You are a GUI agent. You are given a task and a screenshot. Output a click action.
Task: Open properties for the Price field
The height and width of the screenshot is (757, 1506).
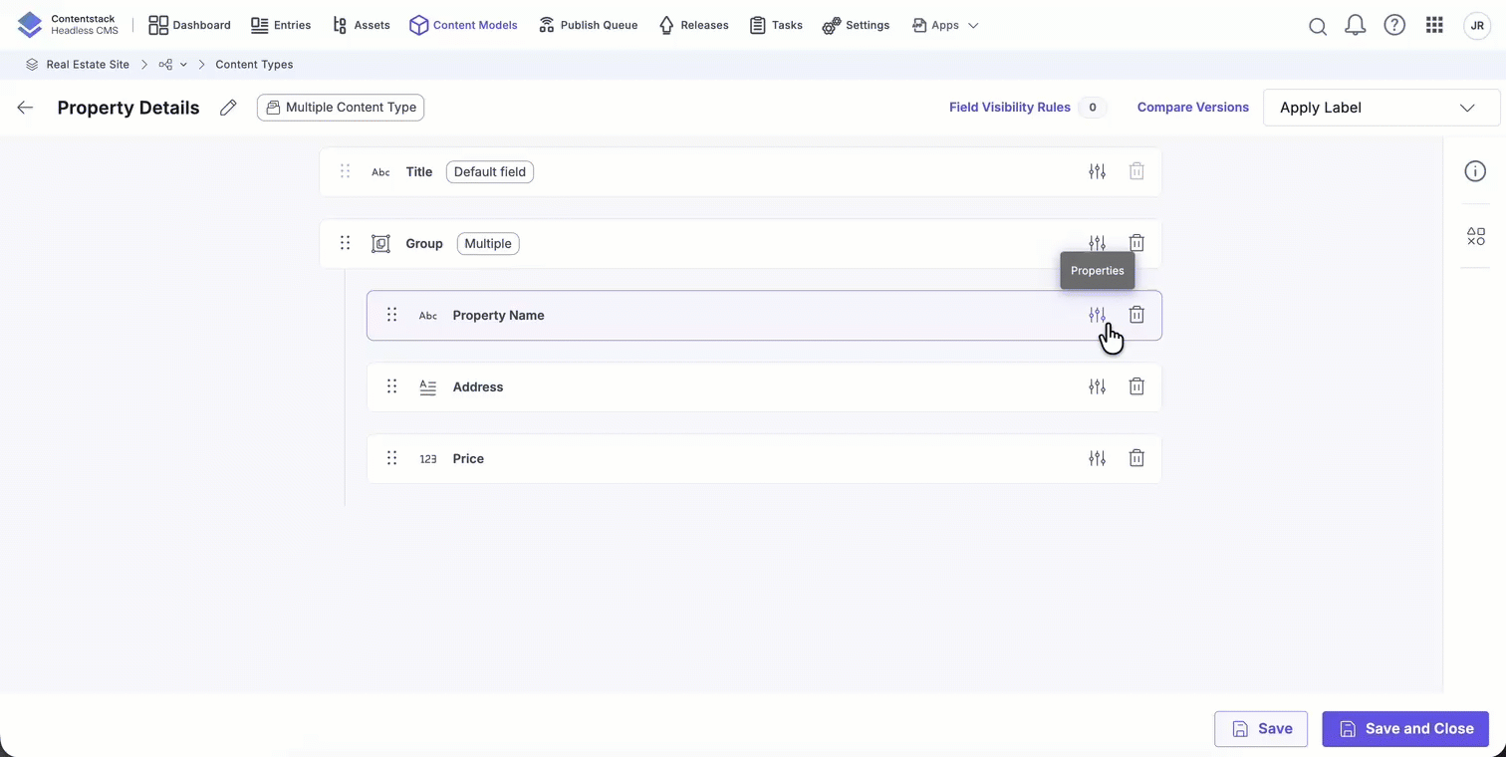(x=1097, y=458)
